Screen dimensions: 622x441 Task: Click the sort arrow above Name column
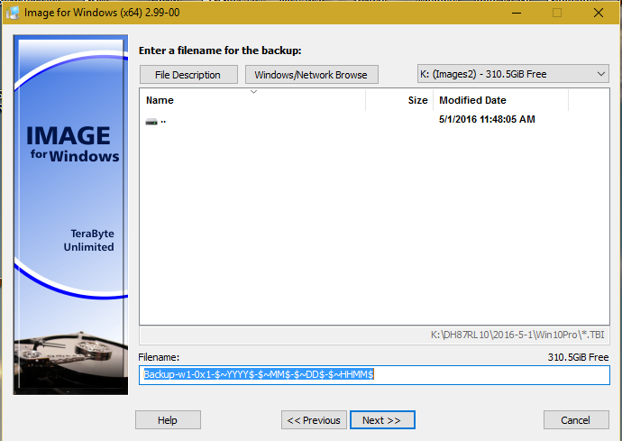(254, 92)
